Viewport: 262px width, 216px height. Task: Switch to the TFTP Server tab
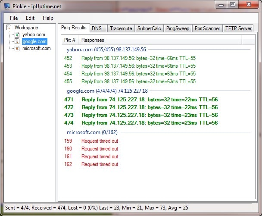[238, 28]
